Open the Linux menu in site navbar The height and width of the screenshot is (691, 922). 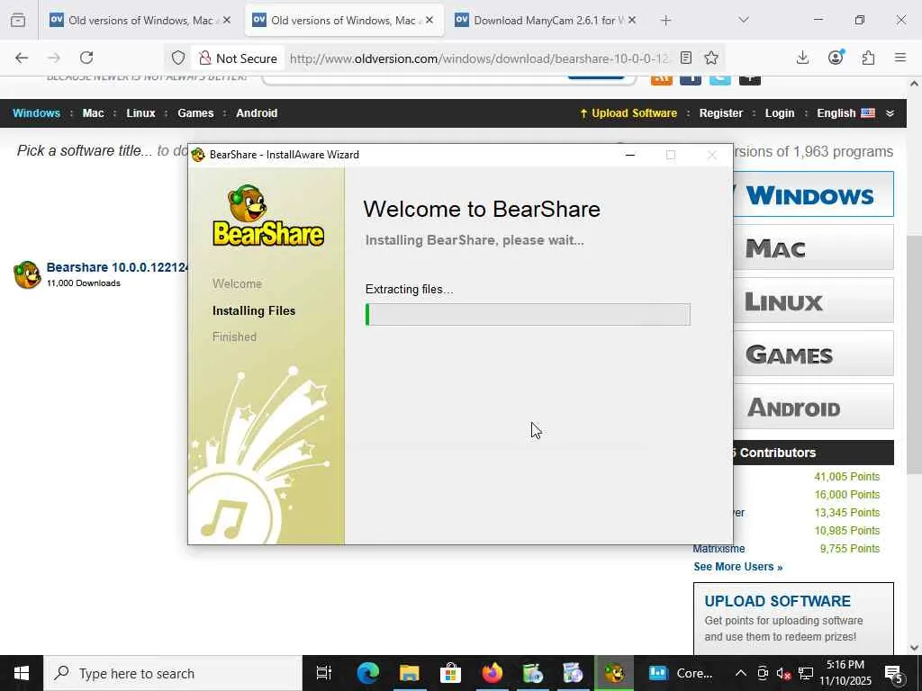[140, 112]
